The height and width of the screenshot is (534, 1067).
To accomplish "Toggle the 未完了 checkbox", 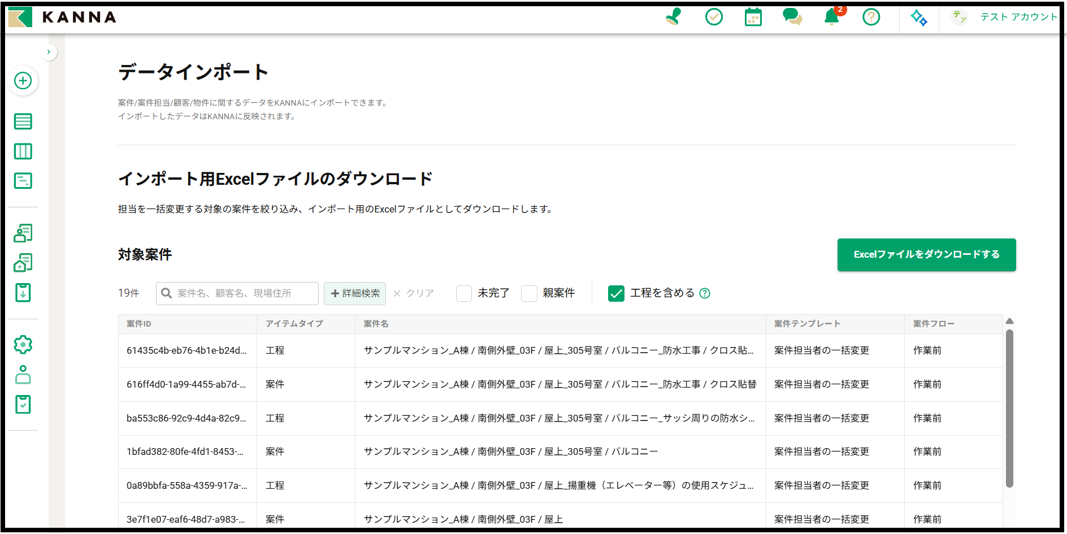I will click(464, 293).
